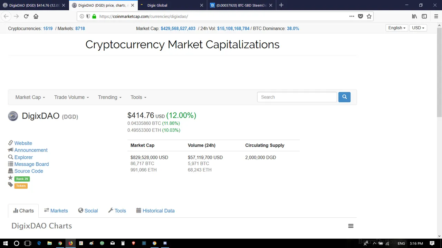442x248 pixels.
Task: Click inside the Search input field
Action: 297,97
